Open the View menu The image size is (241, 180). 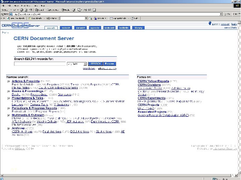click(x=16, y=6)
